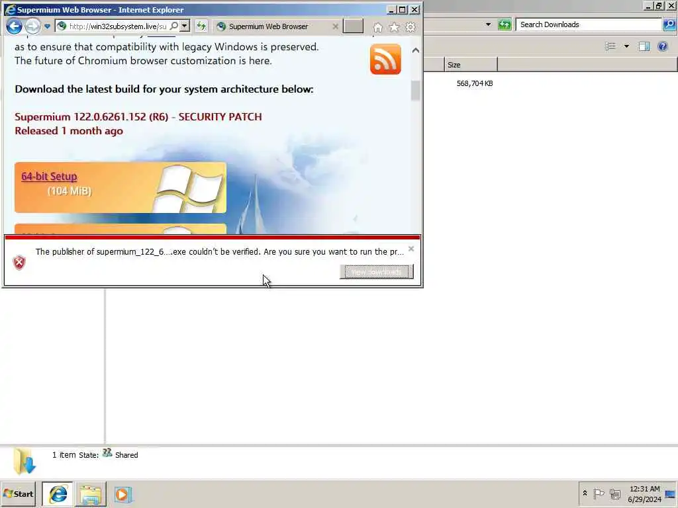The height and width of the screenshot is (508, 678).
Task: Click the address bar URL field
Action: coord(118,26)
